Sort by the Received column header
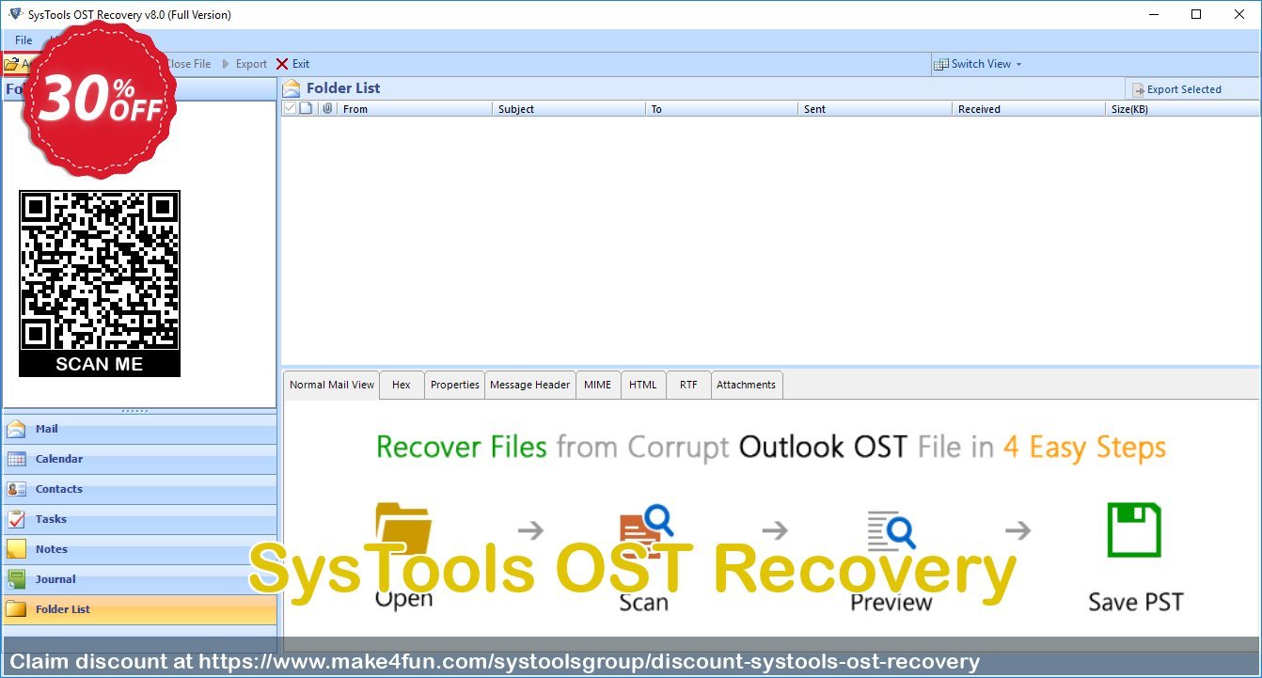 tap(1029, 109)
